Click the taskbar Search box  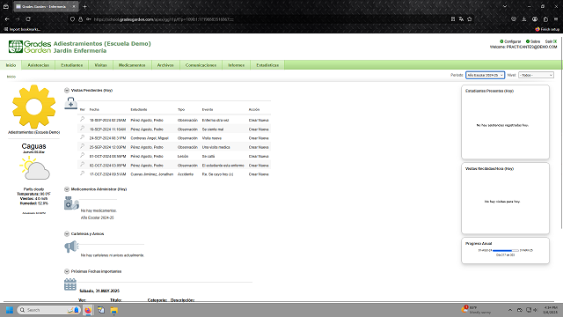pos(48,310)
